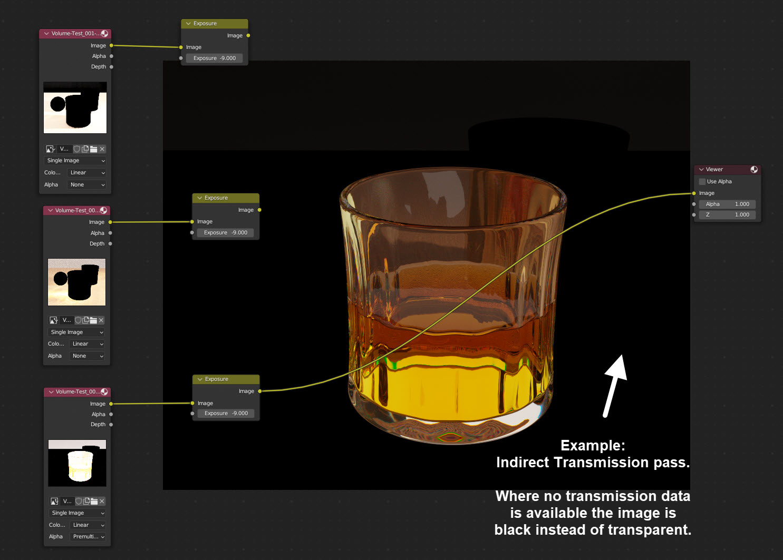783x560 pixels.
Task: Open the Premultiplied alpha dropdown on bottom node
Action: point(88,536)
